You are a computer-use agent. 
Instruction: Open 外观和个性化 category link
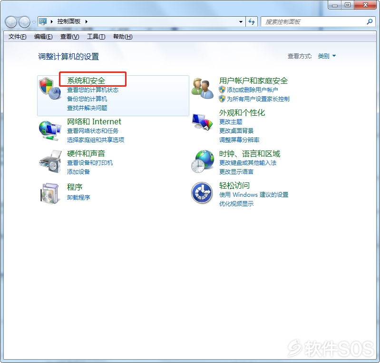coord(242,113)
